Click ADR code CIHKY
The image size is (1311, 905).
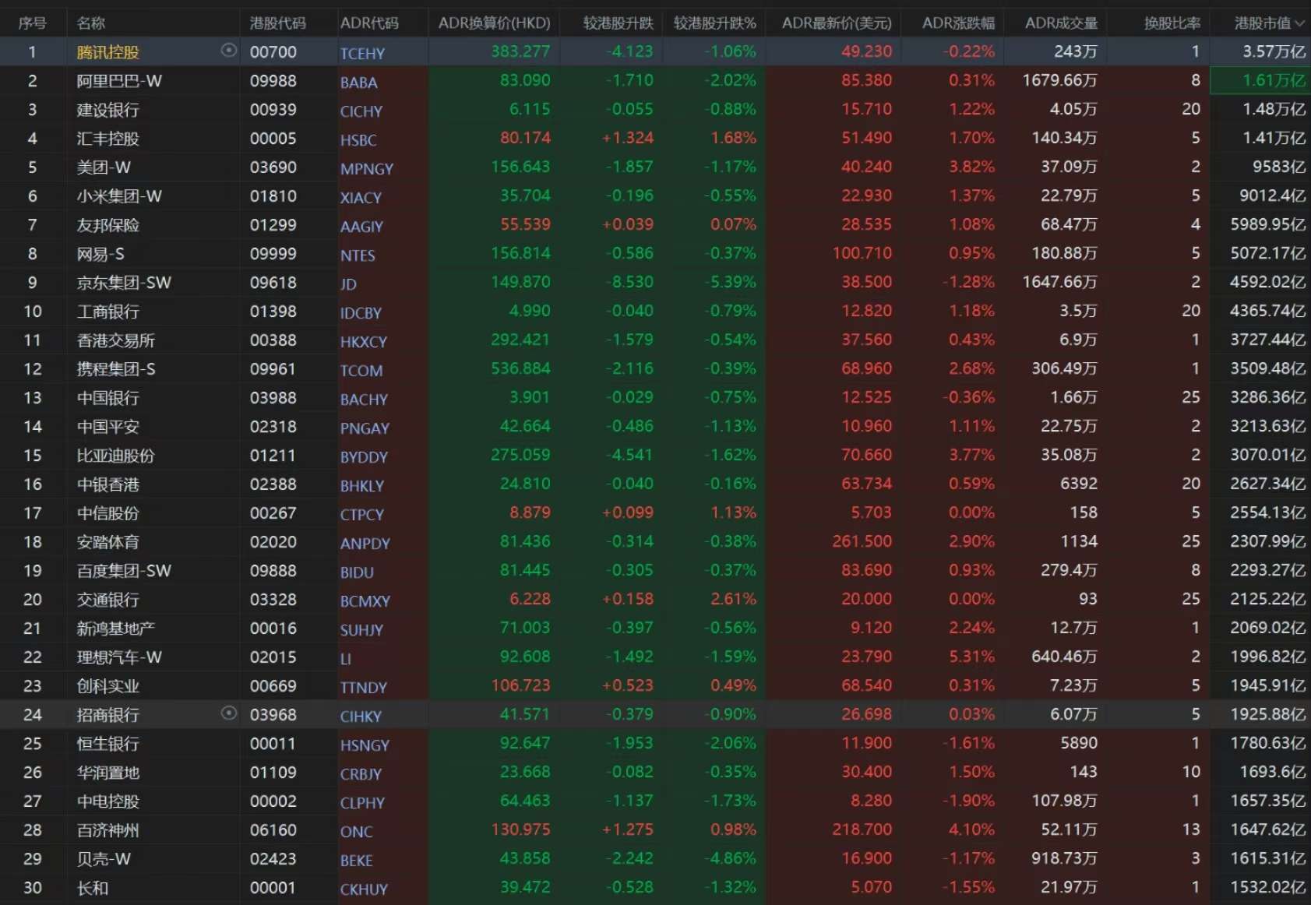pyautogui.click(x=361, y=717)
